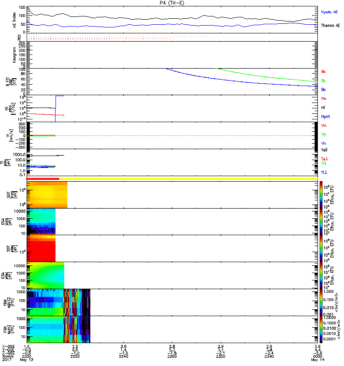The image size is (344, 366).
Task: Click the green "Viy" legend label
Action: [324, 135]
